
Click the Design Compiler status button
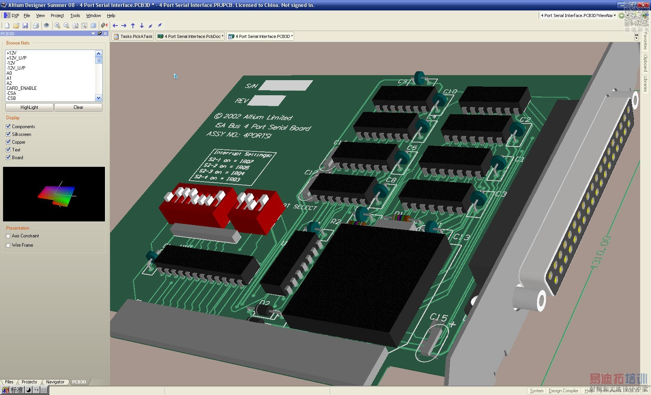pos(563,391)
